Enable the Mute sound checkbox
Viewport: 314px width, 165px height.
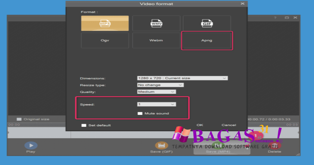[140, 113]
